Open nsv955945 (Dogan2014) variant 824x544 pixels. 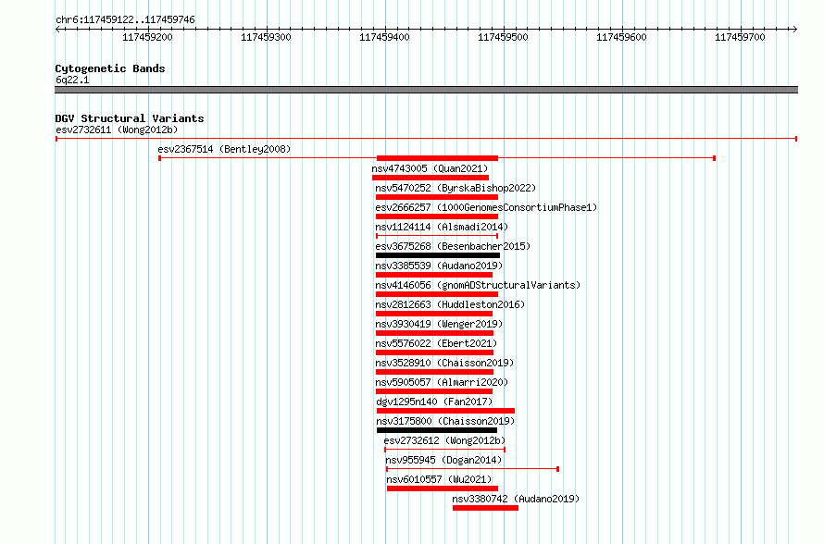[443, 460]
